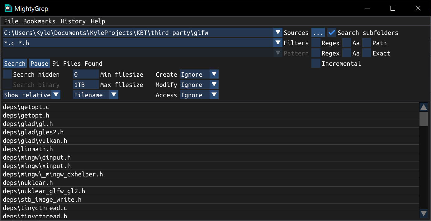Enable case sensitivity Aa for the Pattern

point(347,53)
